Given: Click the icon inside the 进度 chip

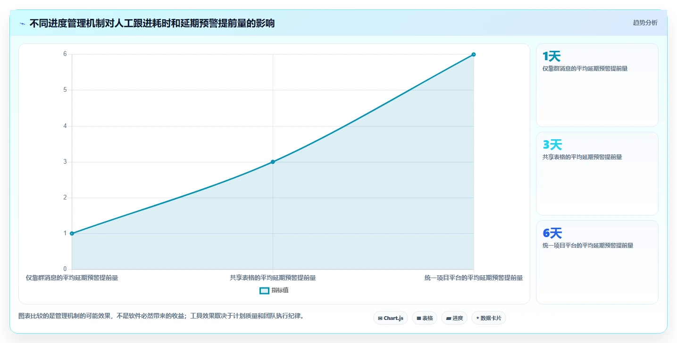Looking at the screenshot, I should tap(448, 319).
